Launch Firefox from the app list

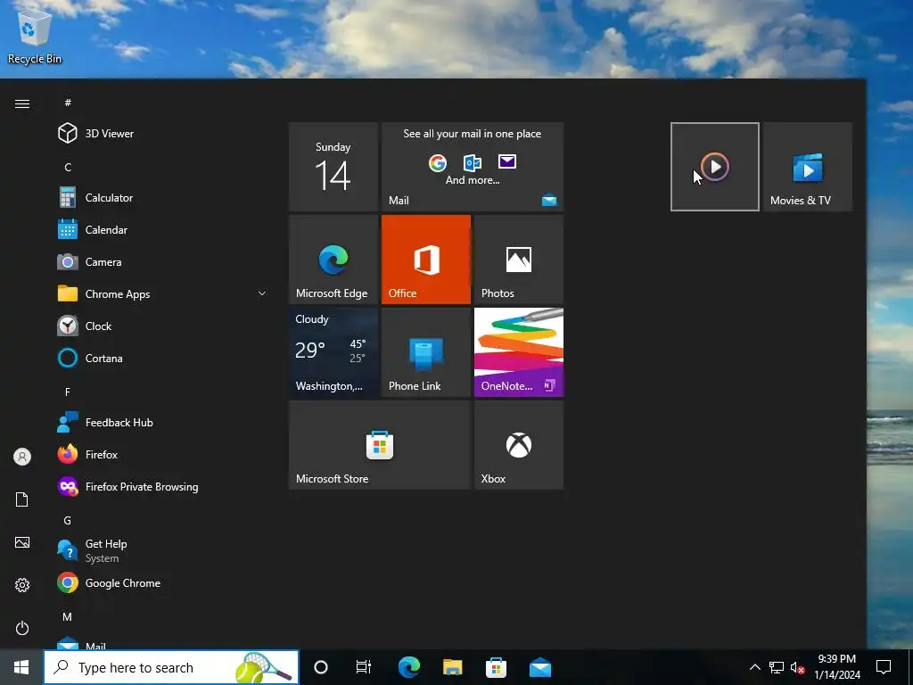163,454
